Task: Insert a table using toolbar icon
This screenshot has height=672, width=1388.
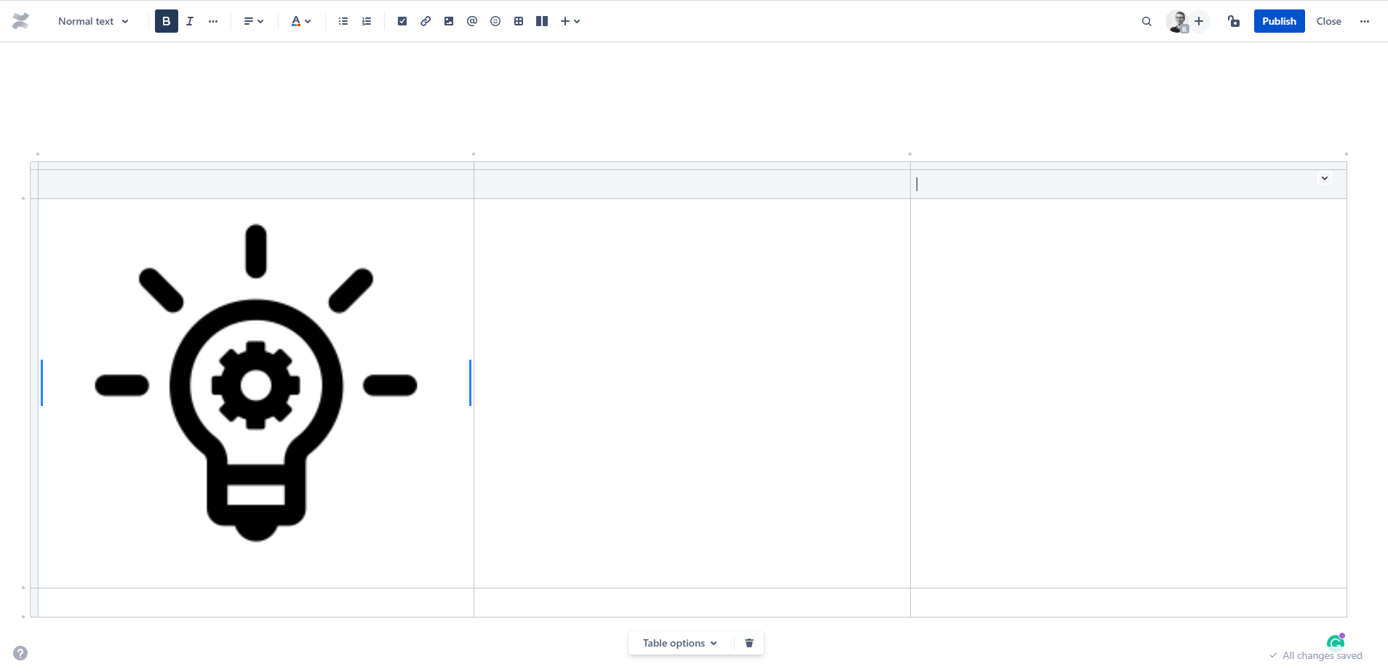Action: pyautogui.click(x=519, y=21)
